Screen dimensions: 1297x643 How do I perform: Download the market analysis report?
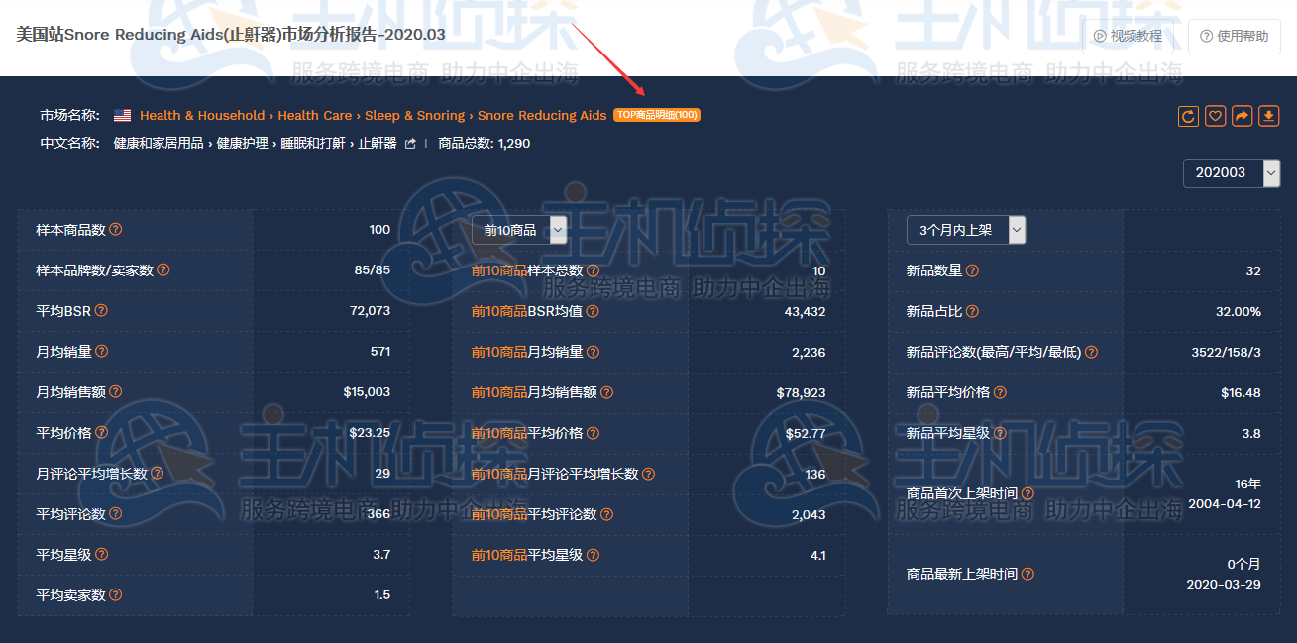pyautogui.click(x=1268, y=116)
